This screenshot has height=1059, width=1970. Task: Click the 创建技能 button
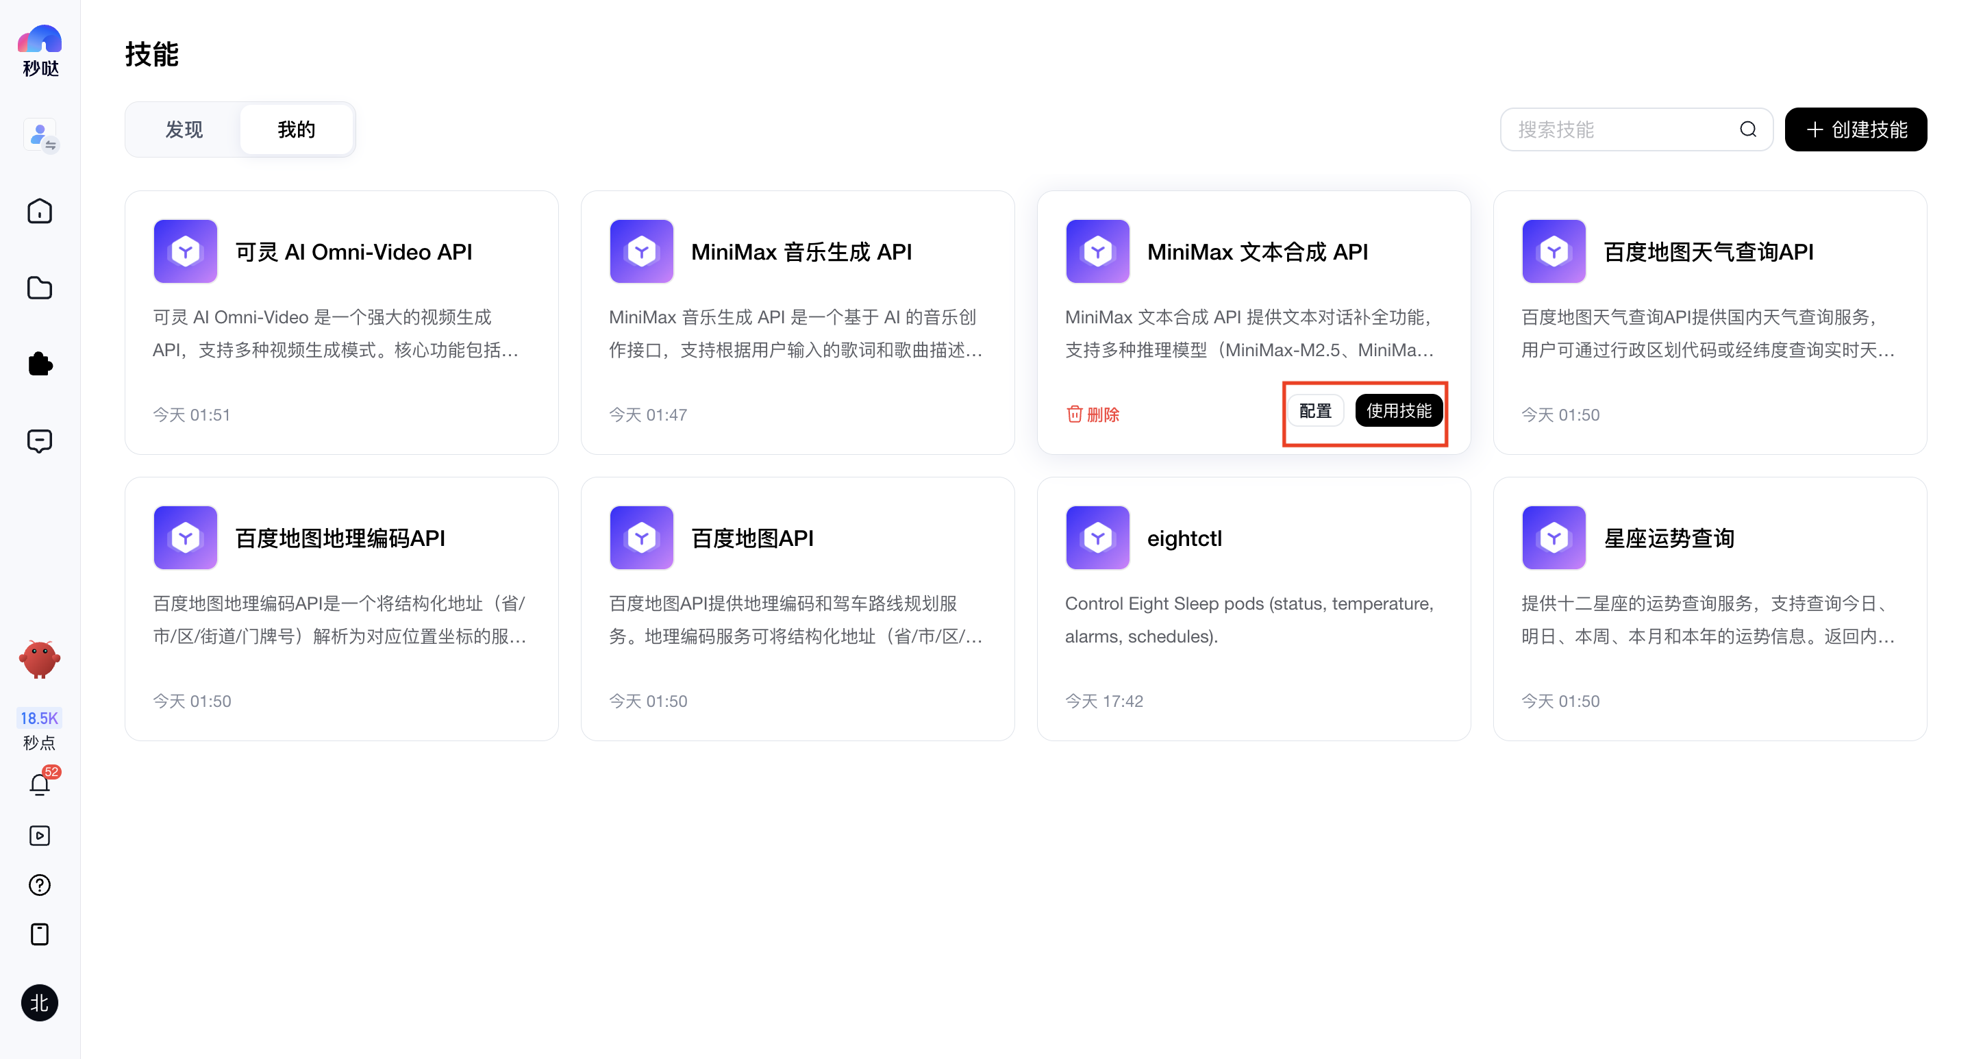click(x=1856, y=129)
